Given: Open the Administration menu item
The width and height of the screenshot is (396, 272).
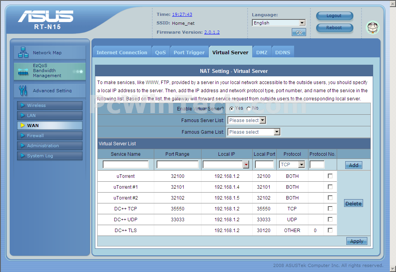Looking at the screenshot, I should tap(50, 146).
